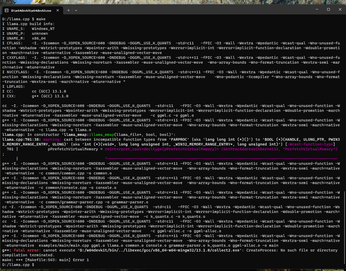This screenshot has width=346, height=271.
Task: Select the w64devkit.exe terminal tab
Action: tap(32, 11)
